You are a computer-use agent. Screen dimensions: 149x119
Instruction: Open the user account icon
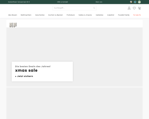click(129, 8)
